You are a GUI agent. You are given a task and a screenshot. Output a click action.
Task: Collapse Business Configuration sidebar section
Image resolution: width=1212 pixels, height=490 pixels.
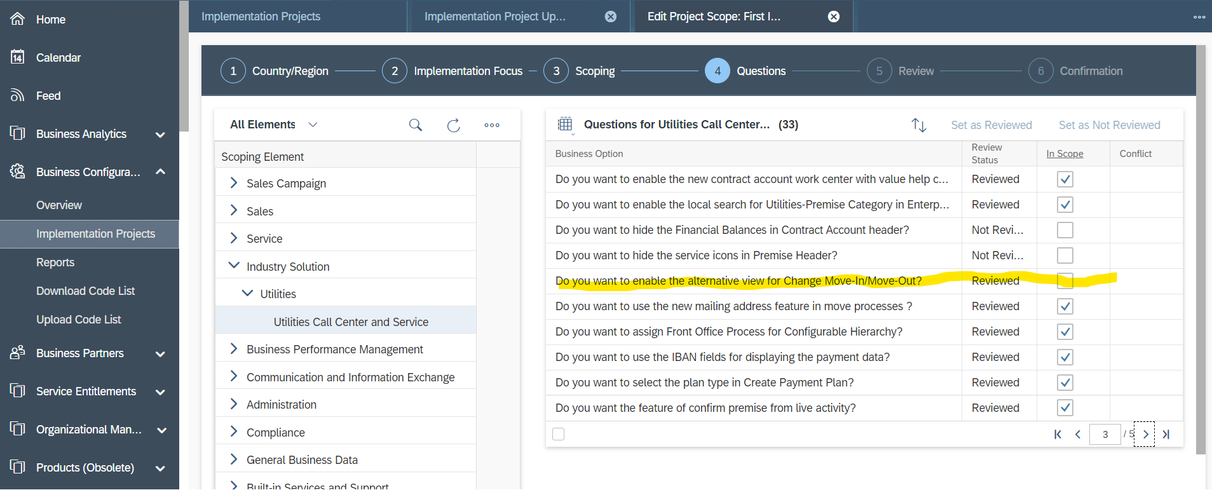click(x=160, y=172)
